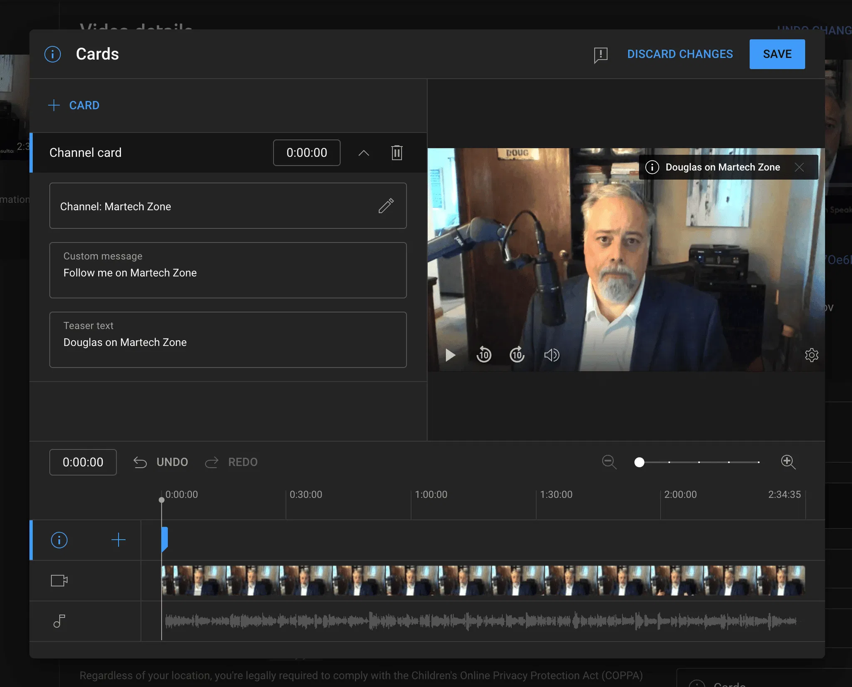Viewport: 852px width, 687px height.
Task: Skip forward 10 seconds in preview
Action: point(517,355)
